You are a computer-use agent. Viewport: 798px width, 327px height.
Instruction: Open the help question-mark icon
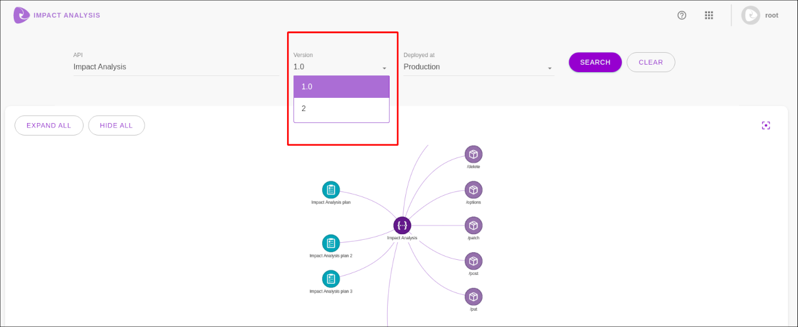coord(682,15)
